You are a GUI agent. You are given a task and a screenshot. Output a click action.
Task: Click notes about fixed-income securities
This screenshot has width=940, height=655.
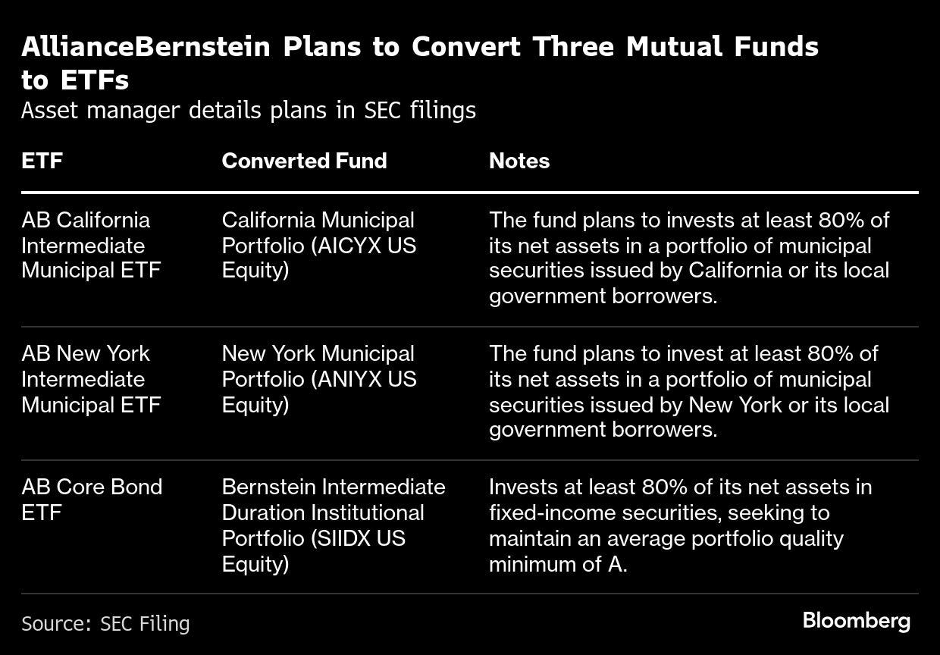pos(680,525)
